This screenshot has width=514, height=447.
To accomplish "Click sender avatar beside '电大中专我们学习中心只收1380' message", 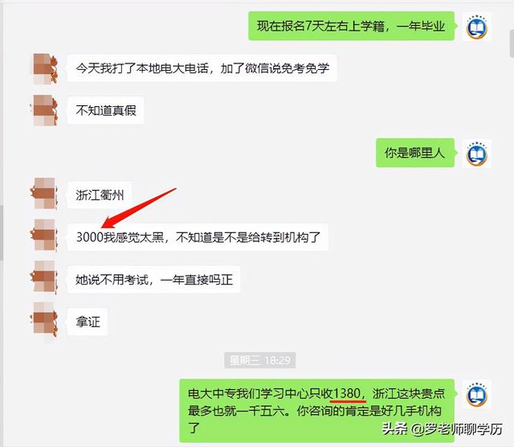I will tap(476, 395).
